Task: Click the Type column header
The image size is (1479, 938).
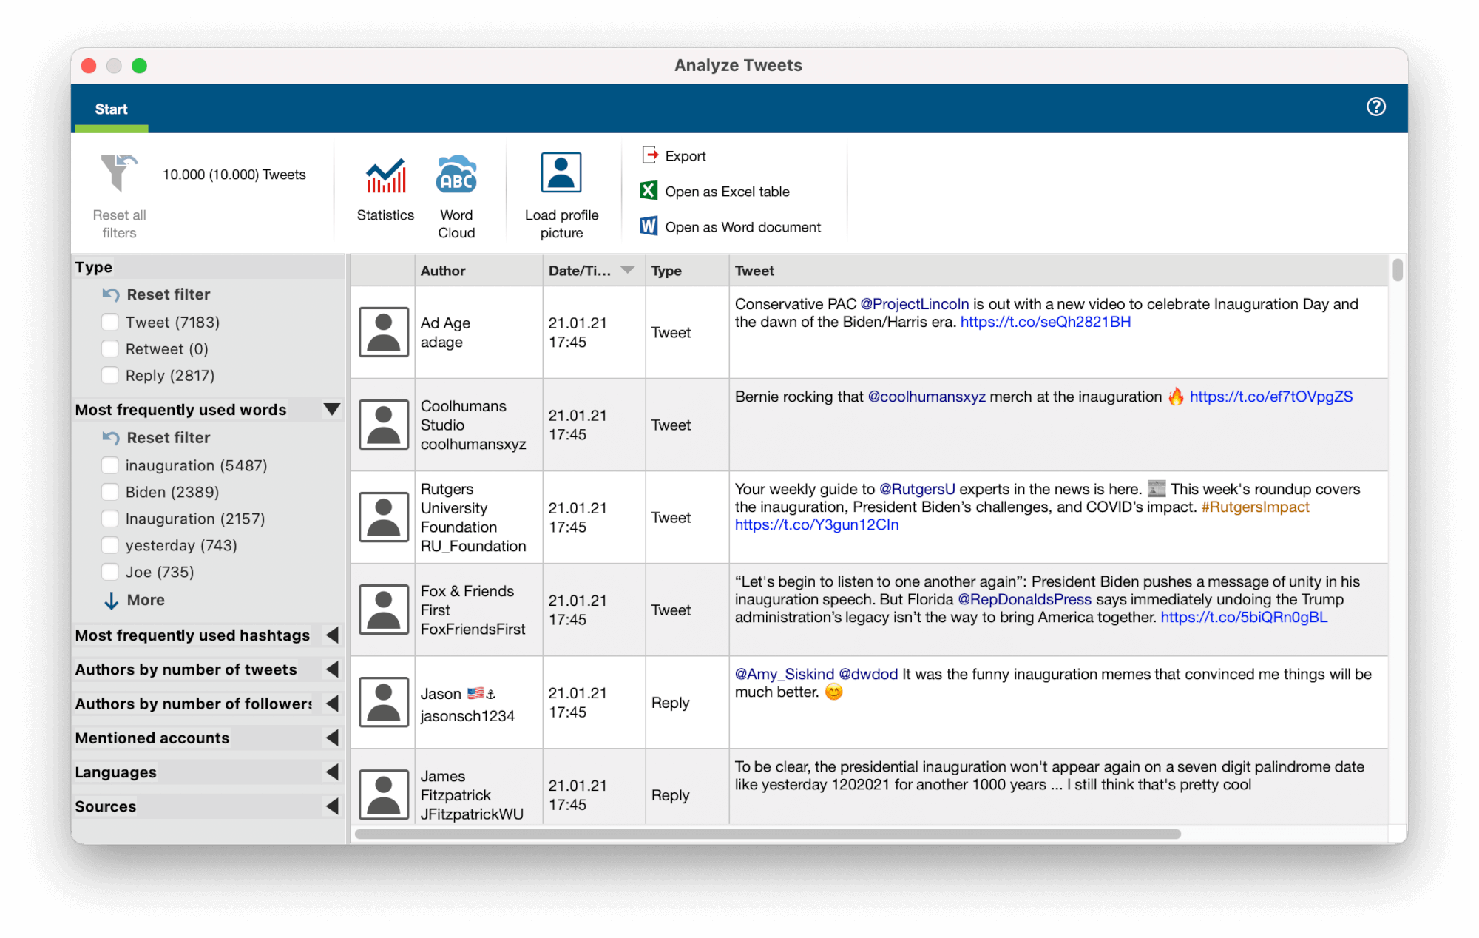Action: click(x=687, y=271)
